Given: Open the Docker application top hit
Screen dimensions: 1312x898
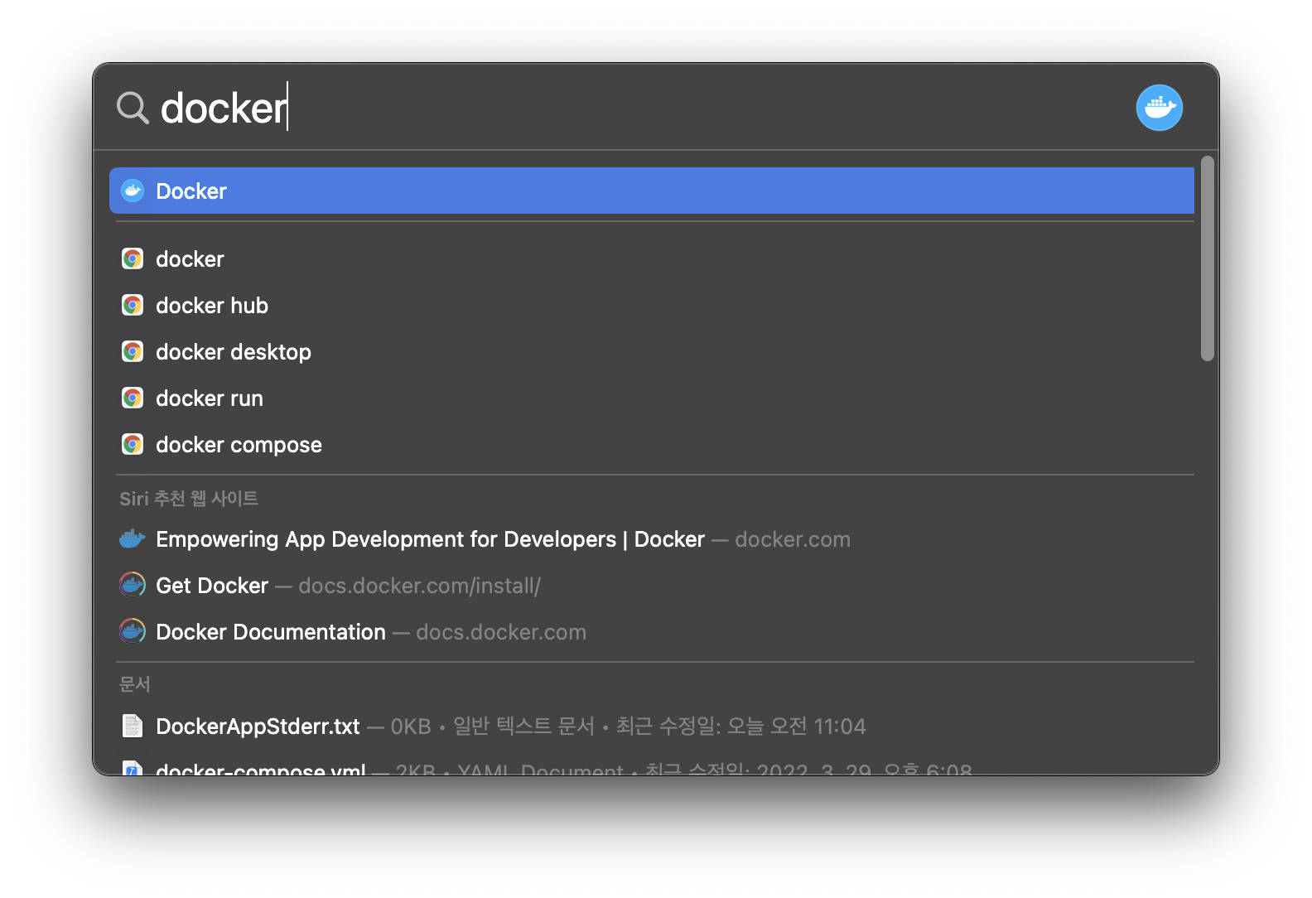Looking at the screenshot, I should tap(652, 191).
